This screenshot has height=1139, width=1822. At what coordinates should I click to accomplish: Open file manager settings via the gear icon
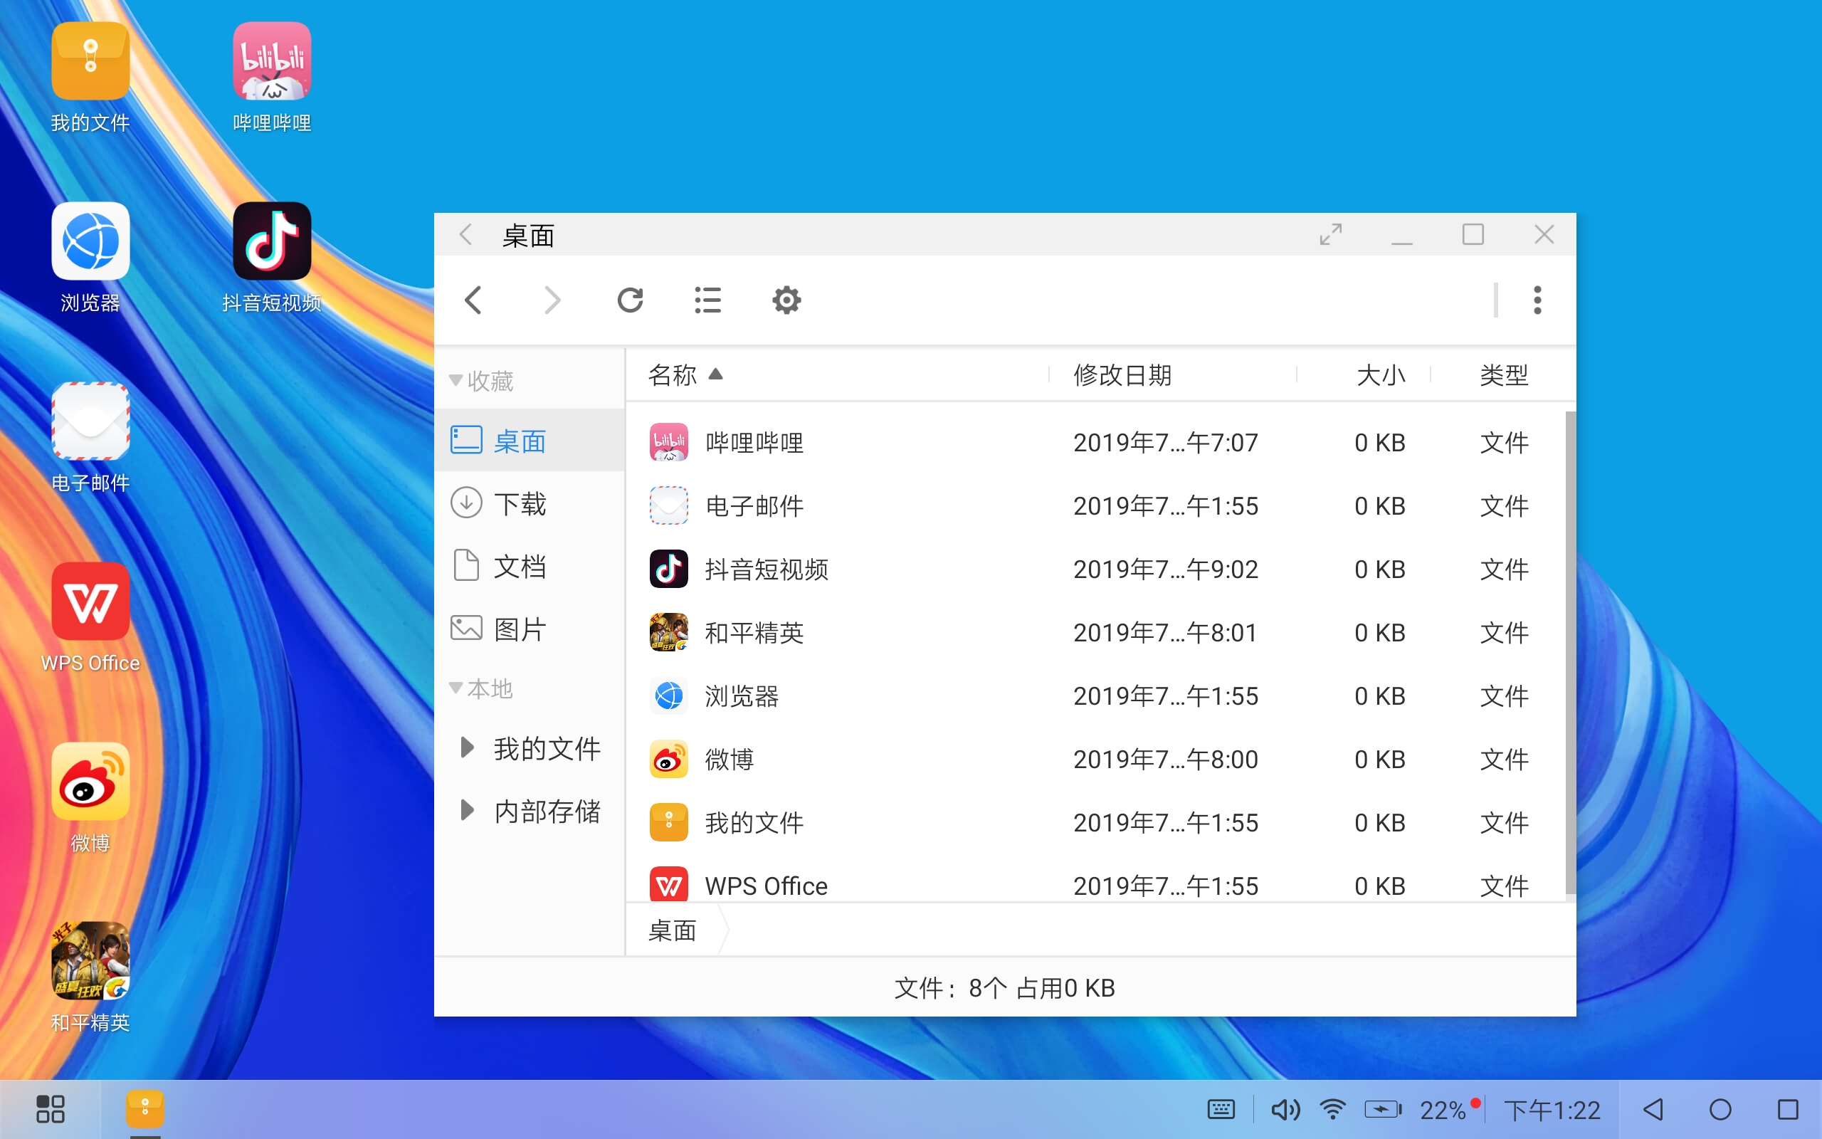click(786, 300)
